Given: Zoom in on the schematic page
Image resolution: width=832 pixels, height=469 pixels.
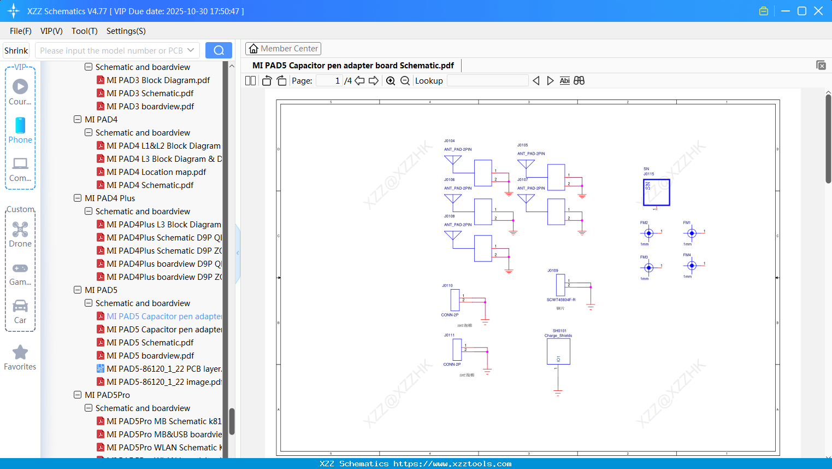Looking at the screenshot, I should click(391, 80).
